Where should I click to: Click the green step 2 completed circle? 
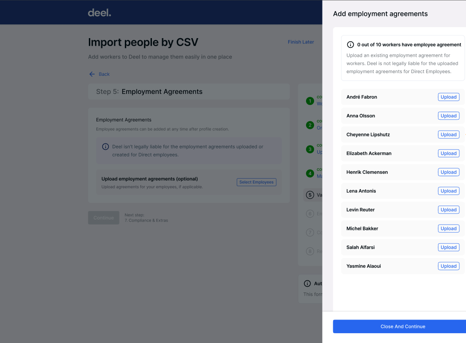tap(310, 125)
